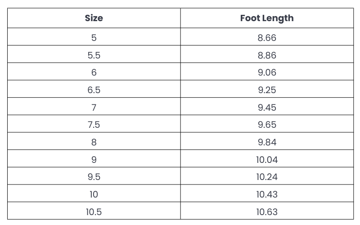Choose the 10.04 foot length value
360x225 pixels.
point(267,160)
